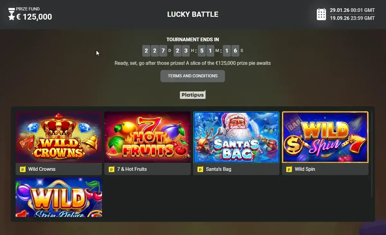
Task: Click the yellow provider badge next to Santa's Bag
Action: coord(200,169)
